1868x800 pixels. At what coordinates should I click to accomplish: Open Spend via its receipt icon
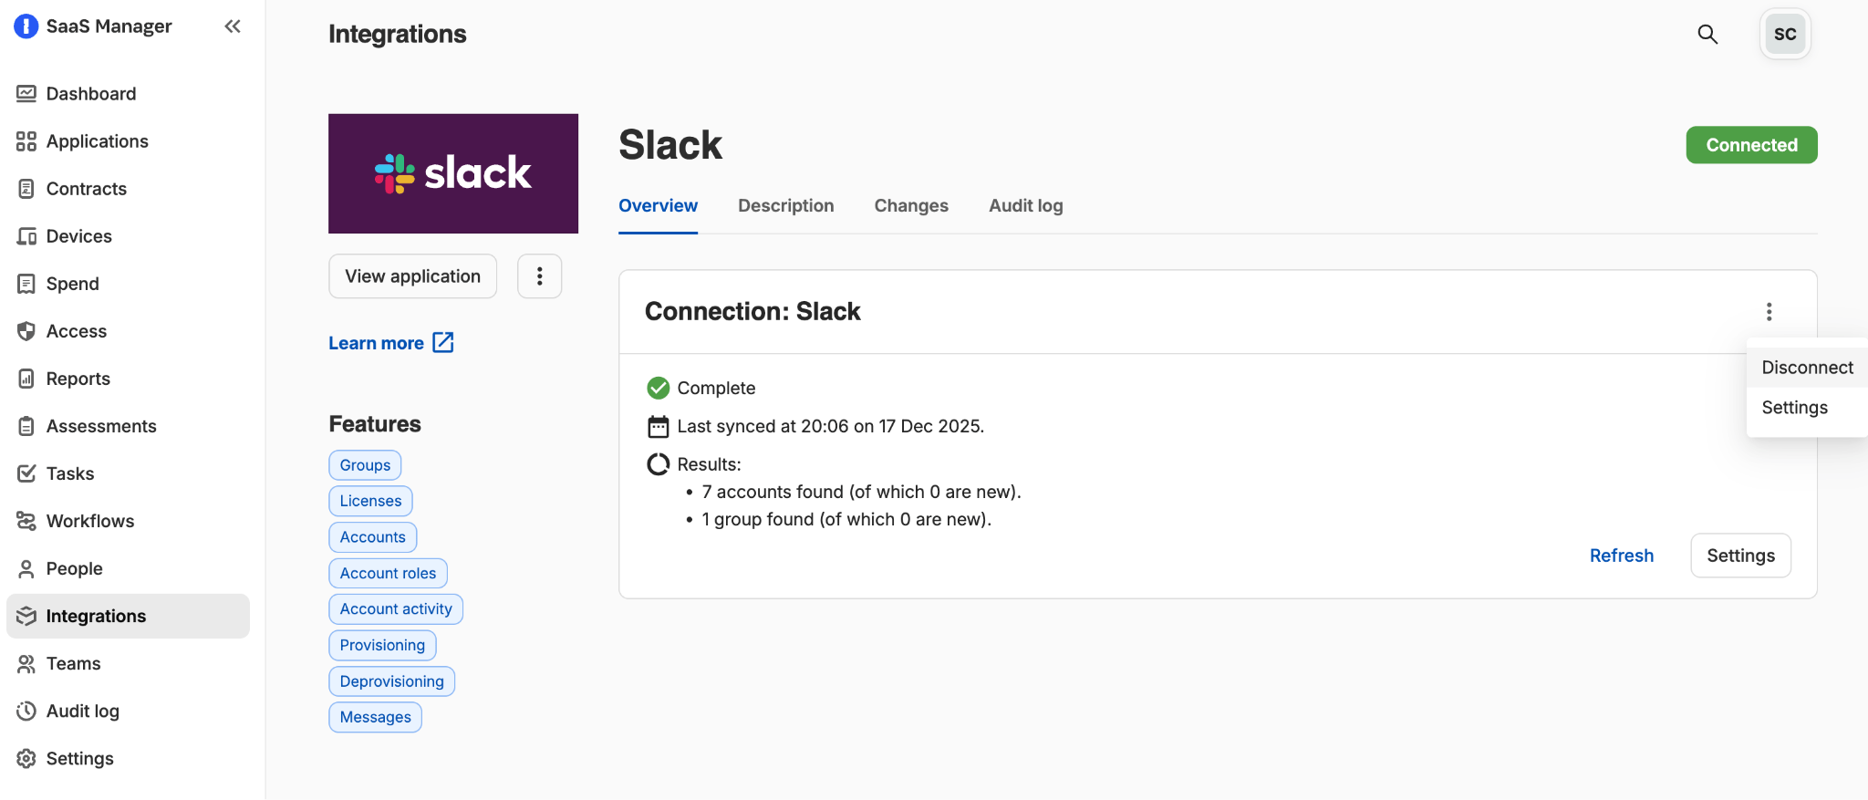[26, 284]
